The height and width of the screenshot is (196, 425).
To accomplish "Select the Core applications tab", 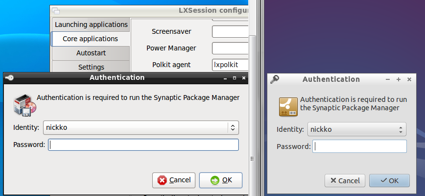I will coord(90,39).
